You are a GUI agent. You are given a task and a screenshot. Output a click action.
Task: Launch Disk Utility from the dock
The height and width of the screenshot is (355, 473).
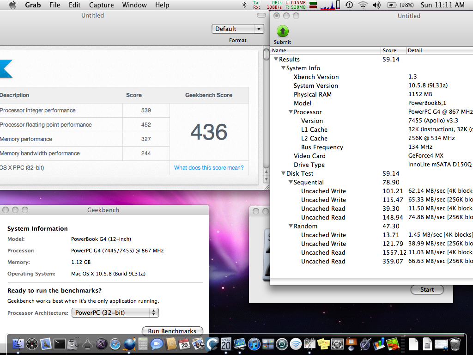73,344
